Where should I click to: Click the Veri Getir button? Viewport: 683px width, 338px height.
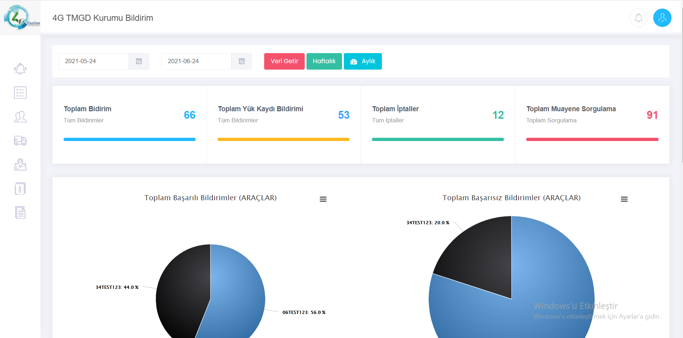coord(284,61)
